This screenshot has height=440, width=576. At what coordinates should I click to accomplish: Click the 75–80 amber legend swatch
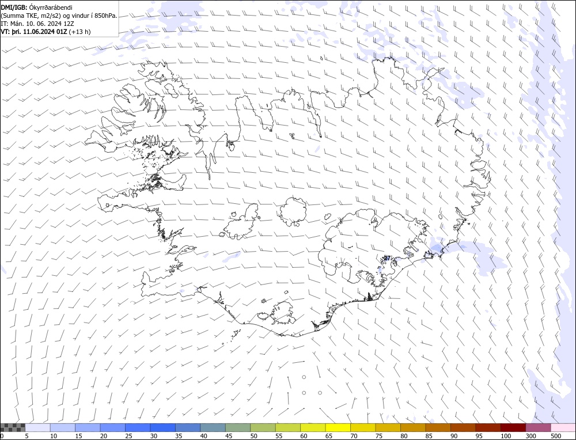(x=388, y=427)
